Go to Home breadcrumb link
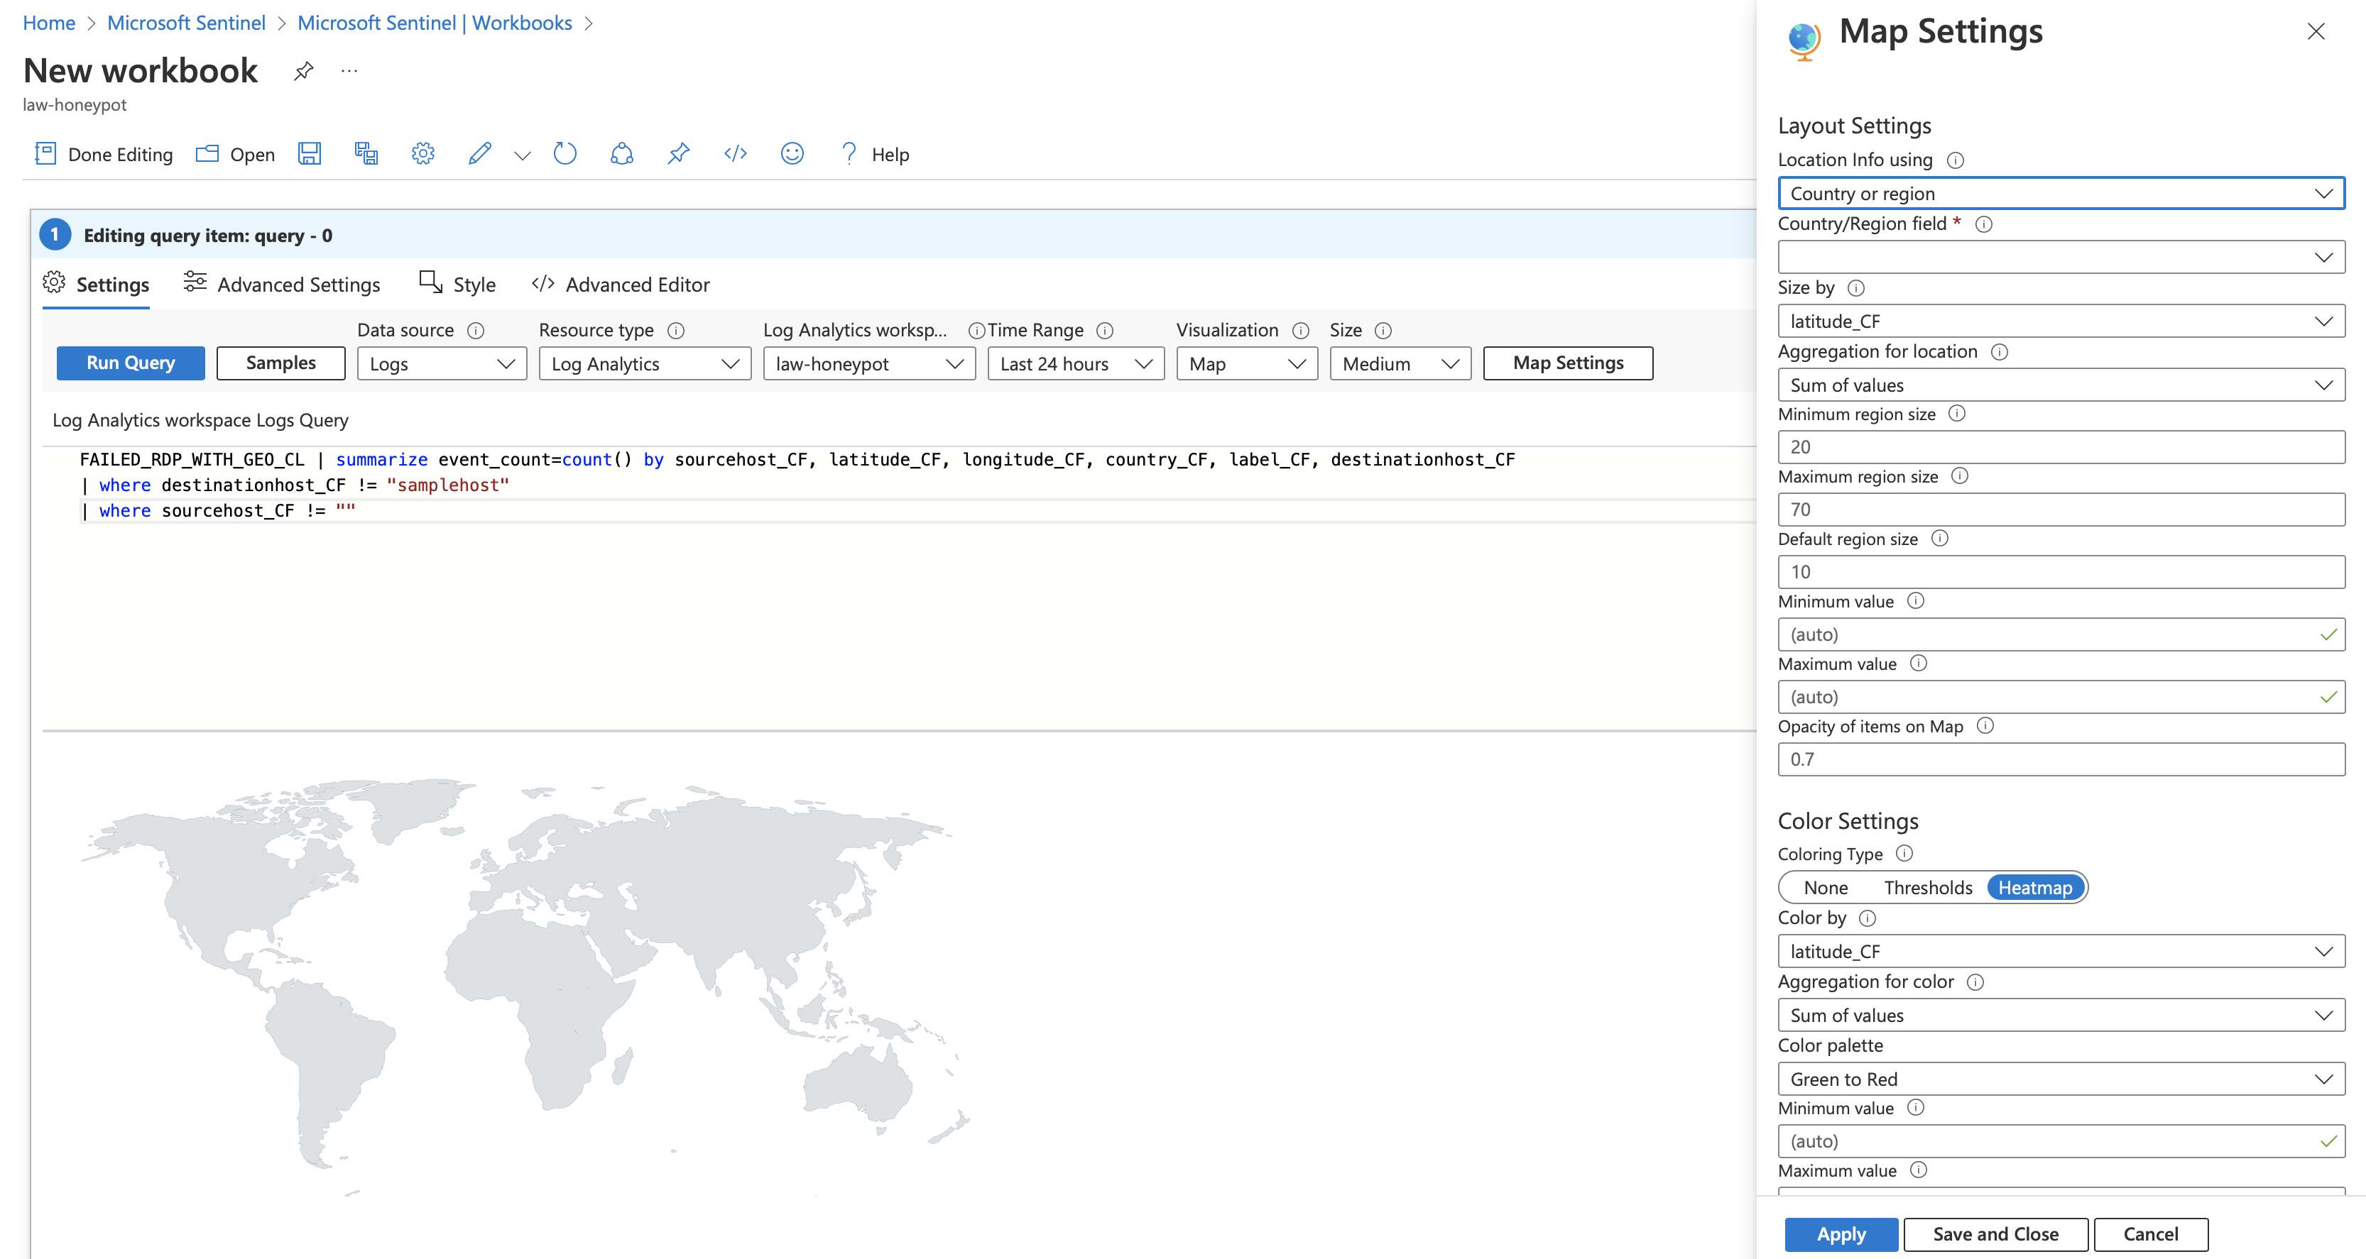This screenshot has width=2366, height=1259. [x=49, y=23]
